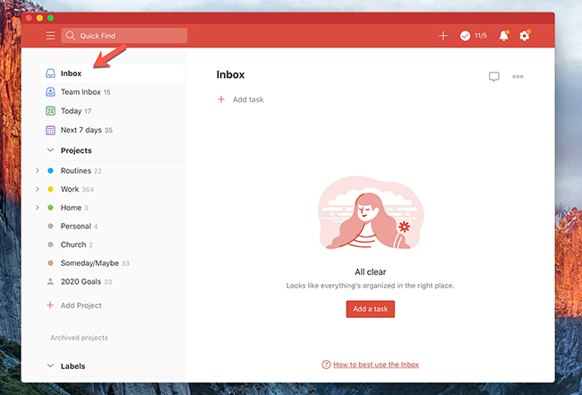
Task: Expand the Routines project chevron
Action: [x=37, y=170]
